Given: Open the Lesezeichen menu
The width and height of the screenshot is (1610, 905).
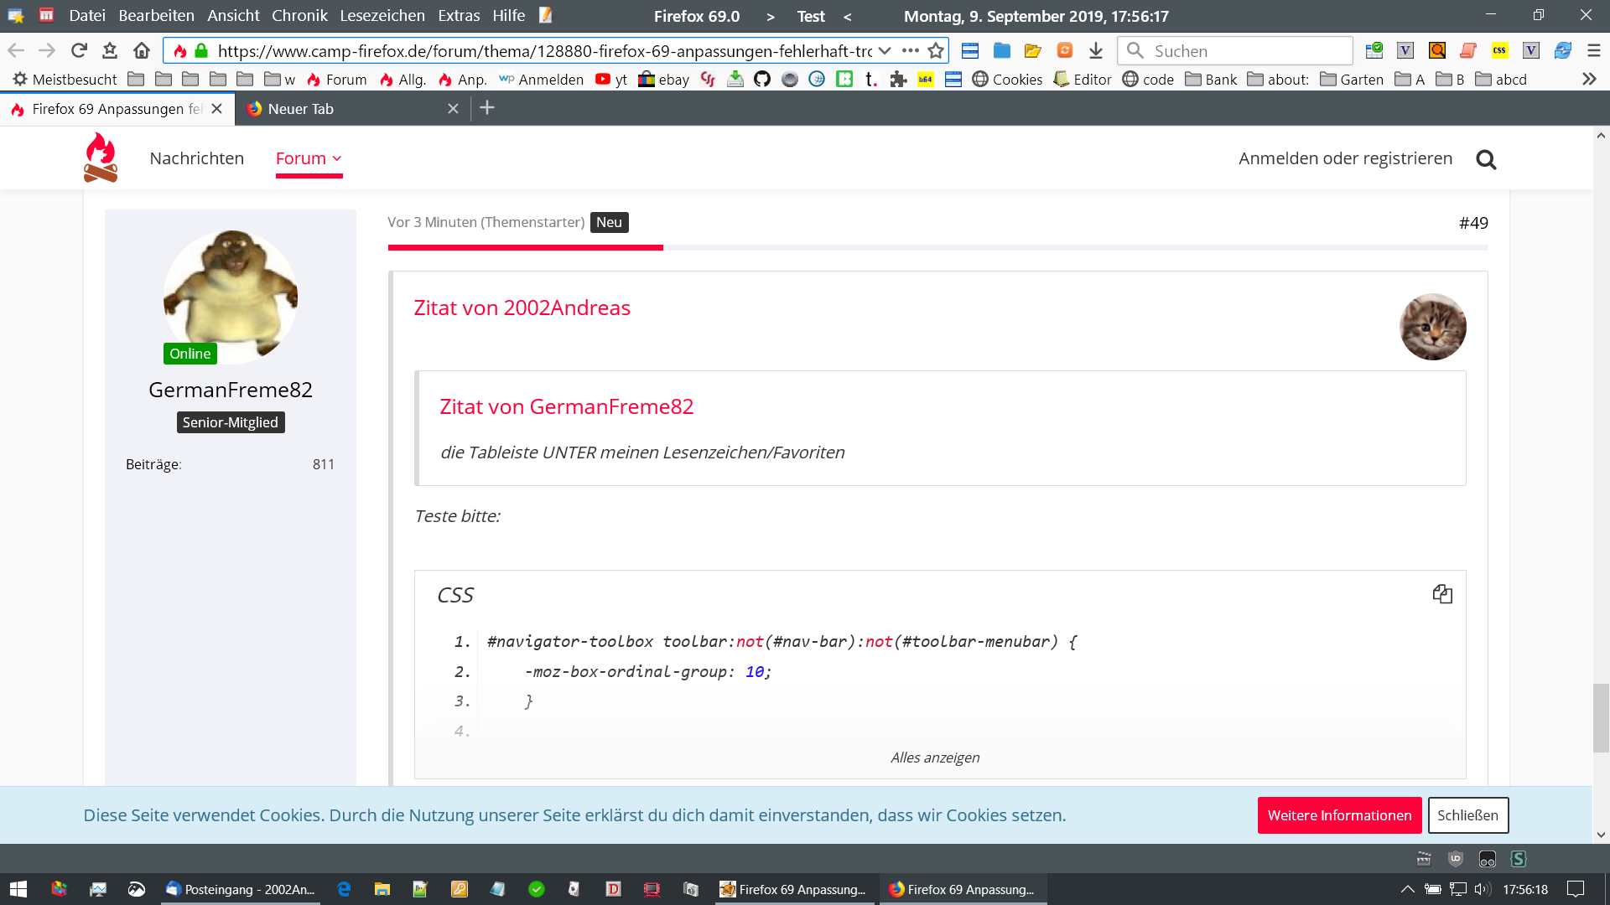Looking at the screenshot, I should 382,15.
